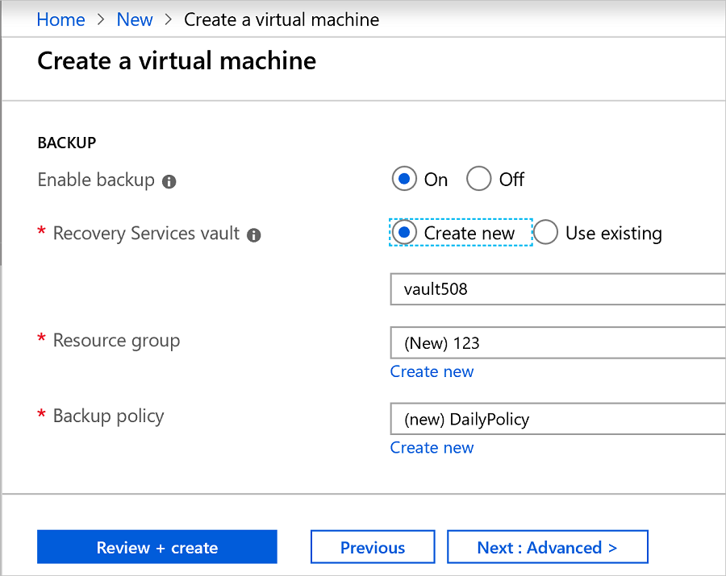Enable backup by selecting On
726x576 pixels.
tap(404, 179)
